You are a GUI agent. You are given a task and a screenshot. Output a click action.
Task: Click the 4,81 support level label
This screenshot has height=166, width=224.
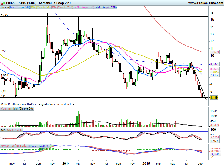[3, 91]
